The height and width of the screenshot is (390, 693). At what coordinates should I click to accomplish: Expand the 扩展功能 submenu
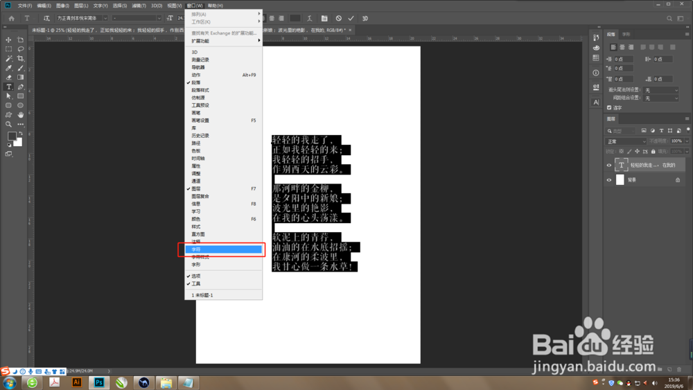pyautogui.click(x=223, y=41)
